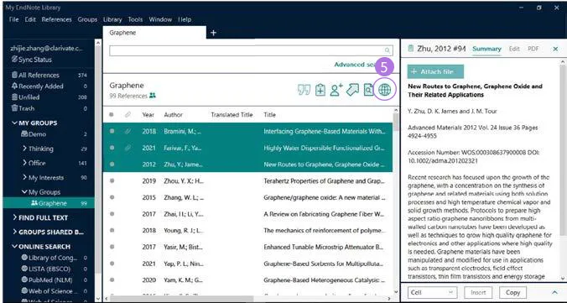Toggle read status dot for Bramini 2018
The image size is (567, 303).
point(112,131)
